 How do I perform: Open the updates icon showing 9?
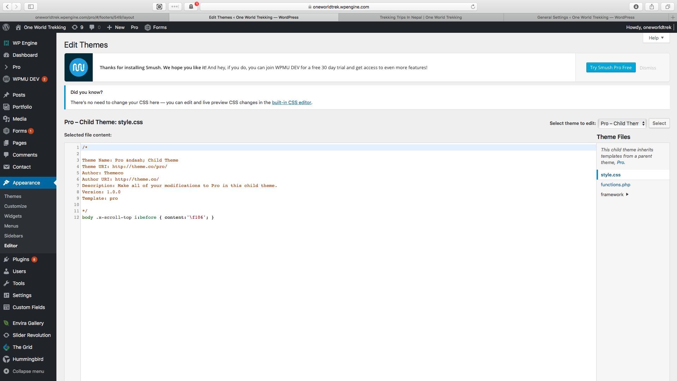click(77, 27)
